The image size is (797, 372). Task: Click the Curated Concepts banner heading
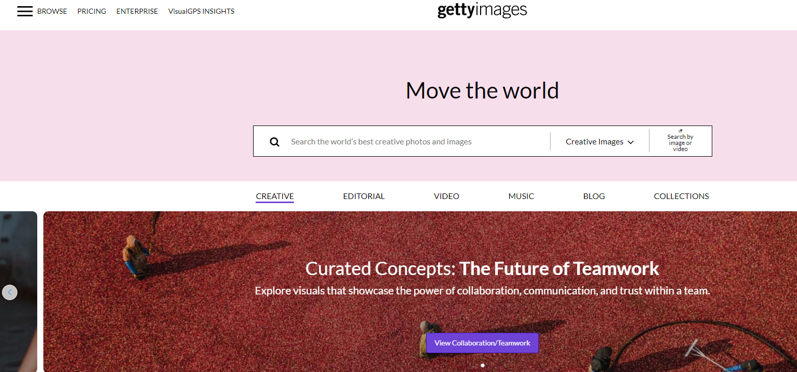482,268
